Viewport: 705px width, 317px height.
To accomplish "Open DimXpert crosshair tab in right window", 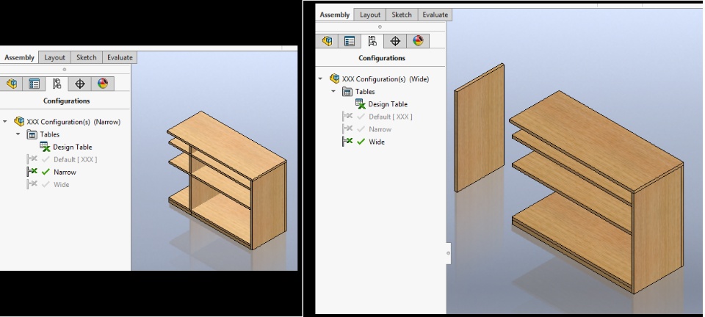I will (395, 41).
